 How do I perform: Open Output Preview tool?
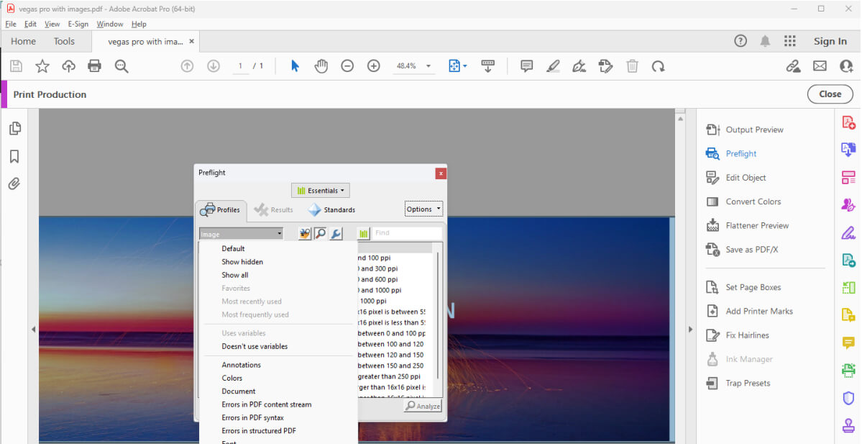[x=754, y=130]
